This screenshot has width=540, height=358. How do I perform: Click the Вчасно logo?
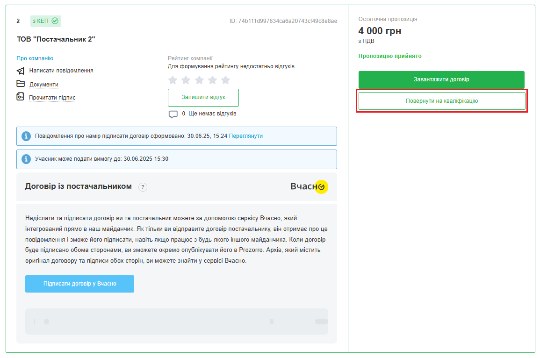pyautogui.click(x=309, y=186)
